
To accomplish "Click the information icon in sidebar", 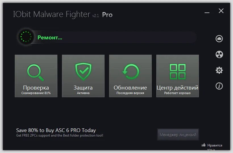I will 219,86.
